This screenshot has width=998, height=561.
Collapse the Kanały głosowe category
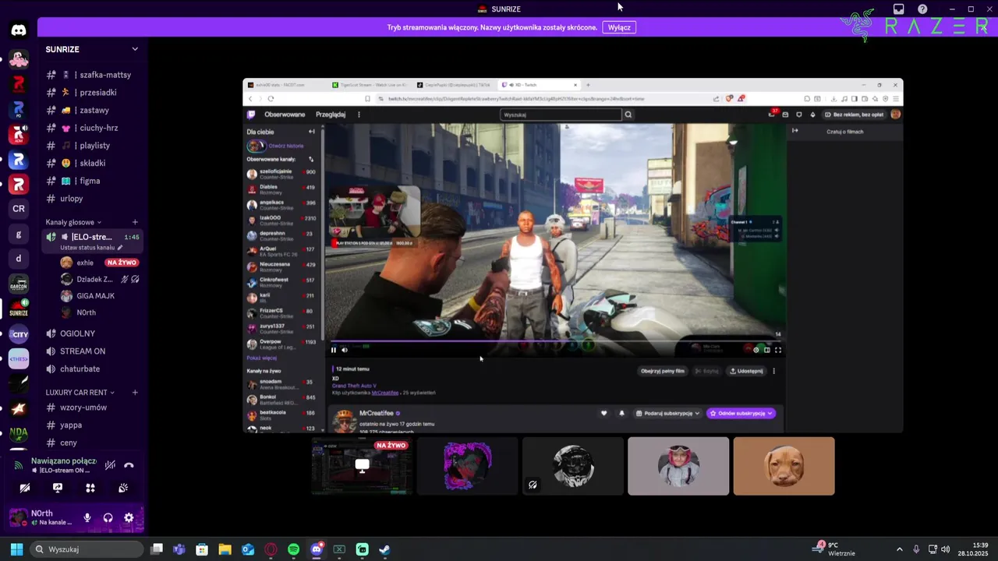pos(74,222)
